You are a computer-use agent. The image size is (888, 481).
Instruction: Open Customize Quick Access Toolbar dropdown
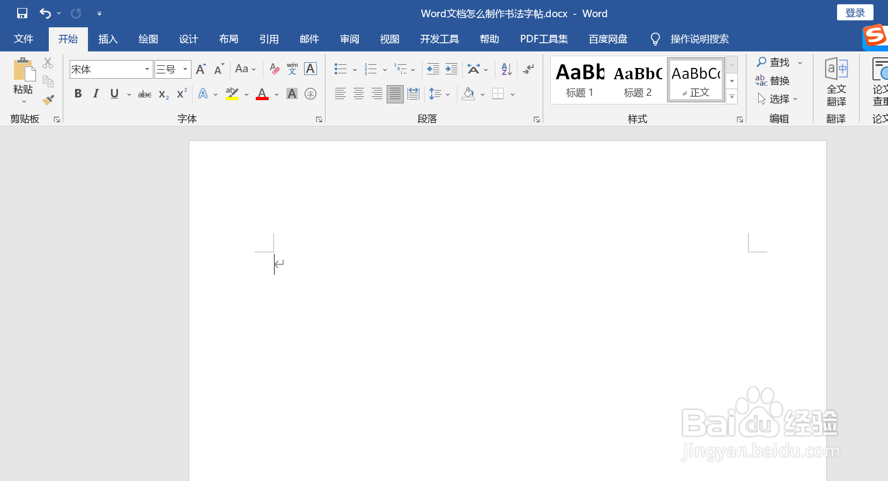pos(99,13)
